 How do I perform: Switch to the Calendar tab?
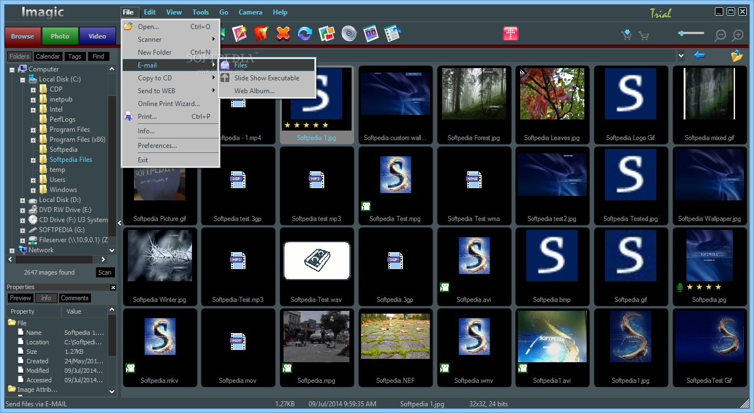(x=48, y=56)
